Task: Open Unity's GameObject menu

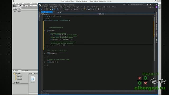Action: pos(26,3)
